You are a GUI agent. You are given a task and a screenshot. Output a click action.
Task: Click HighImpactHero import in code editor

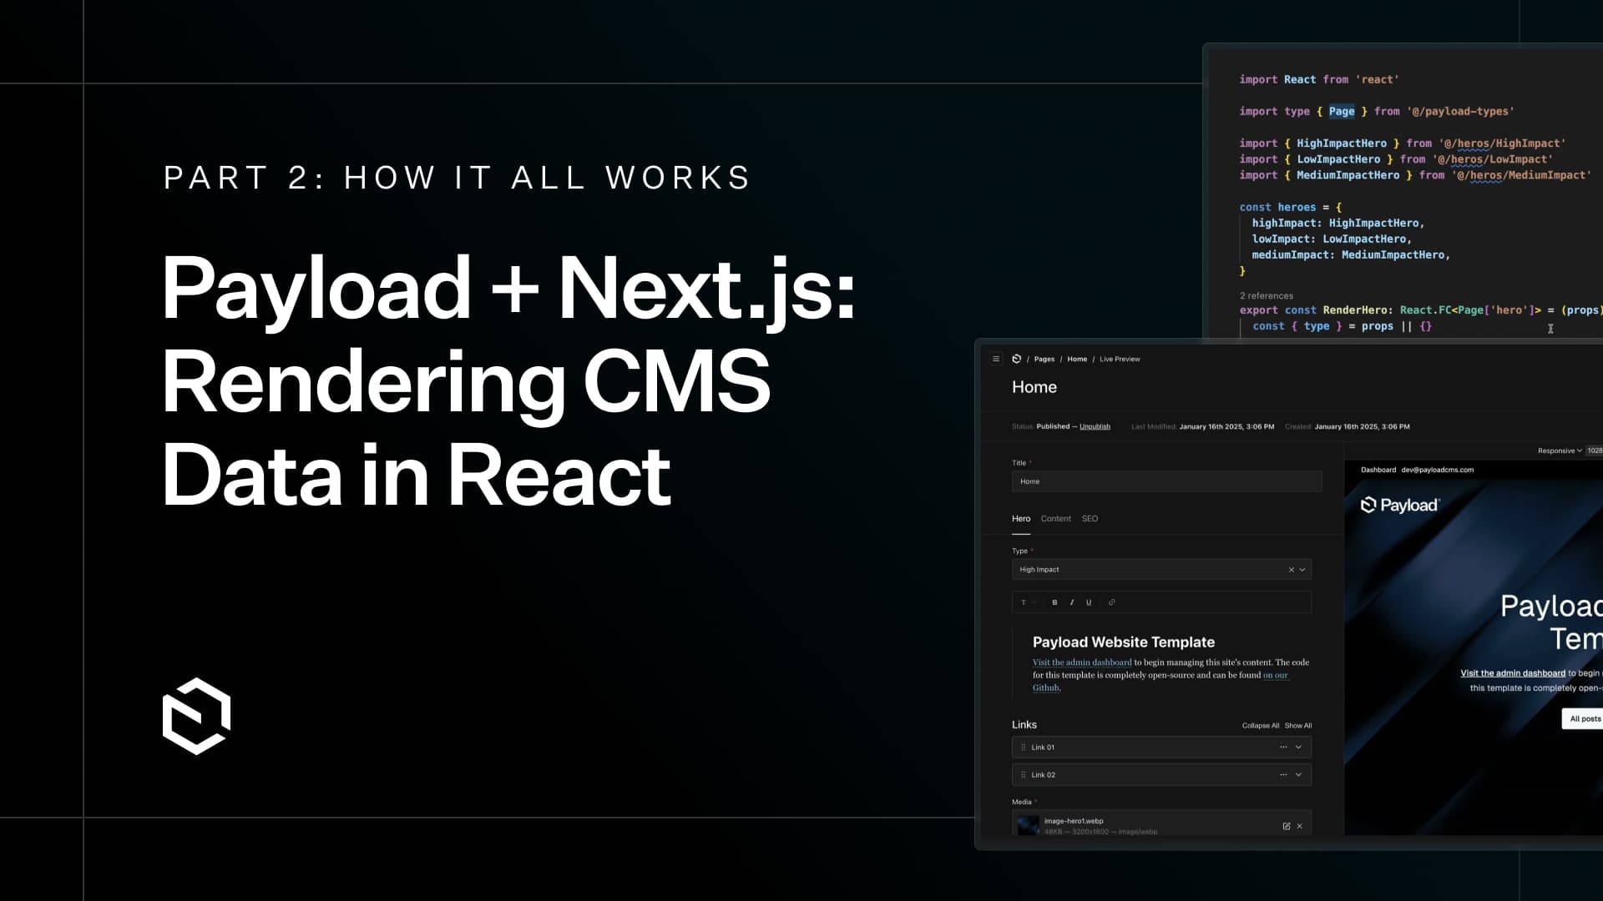(x=1341, y=143)
